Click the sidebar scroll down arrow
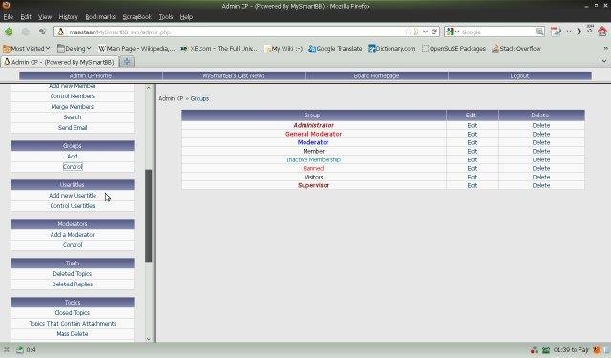Image resolution: width=611 pixels, height=358 pixels. (149, 339)
